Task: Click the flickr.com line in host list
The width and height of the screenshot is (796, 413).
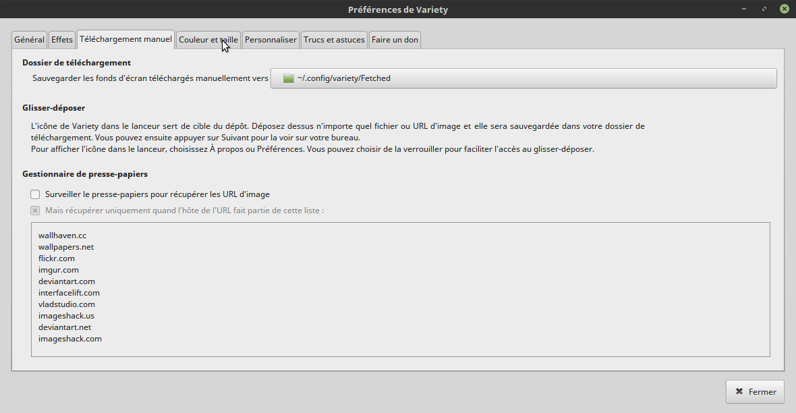Action: point(57,258)
